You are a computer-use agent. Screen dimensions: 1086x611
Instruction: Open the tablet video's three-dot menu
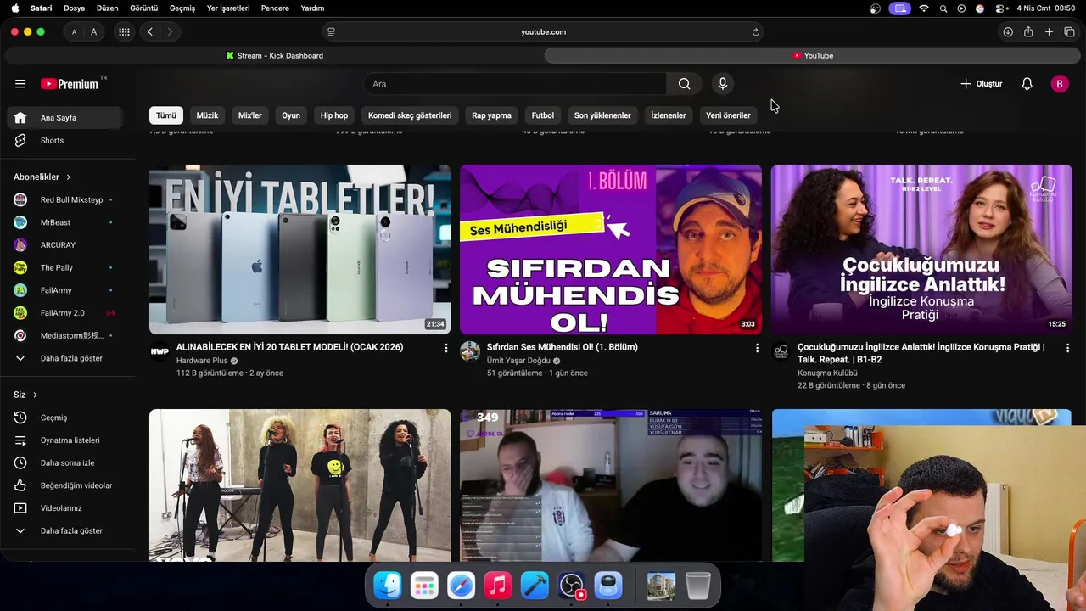pos(446,348)
